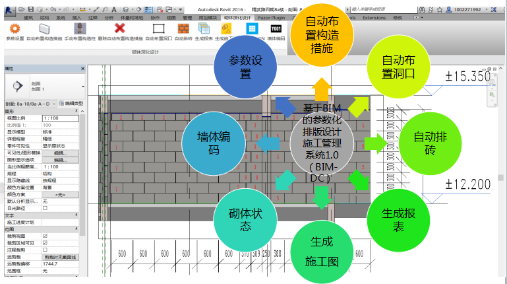
Task: Open 墙体编码 Y001 tool
Action: (x=276, y=32)
